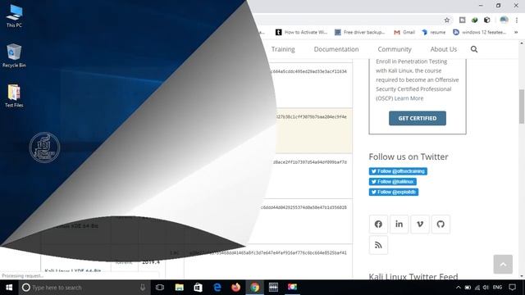Open the 'Free driver backup...' bookmark
This screenshot has width=525, height=295.
tap(360, 32)
